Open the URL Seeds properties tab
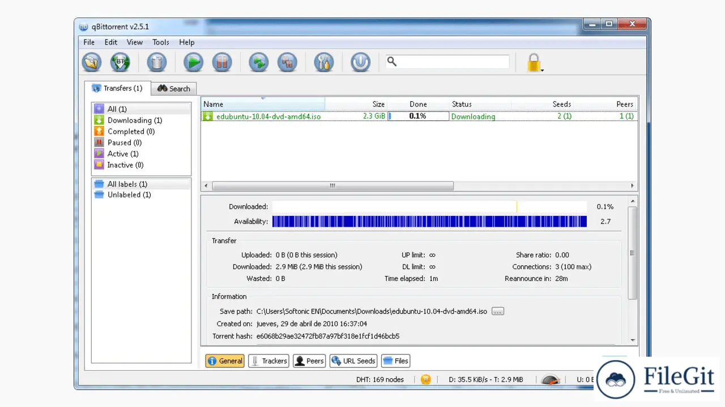Screen dimensions: 725x407 coord(353,361)
